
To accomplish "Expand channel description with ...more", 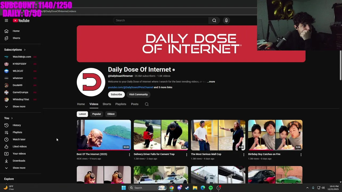I will tap(211, 82).
